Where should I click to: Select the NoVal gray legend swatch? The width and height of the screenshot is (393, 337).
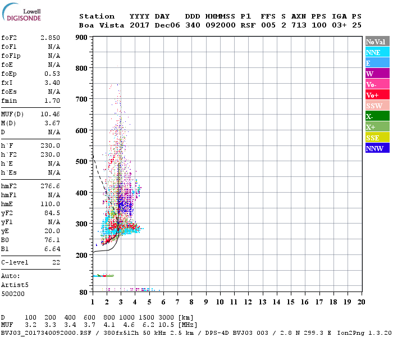pyautogui.click(x=377, y=42)
